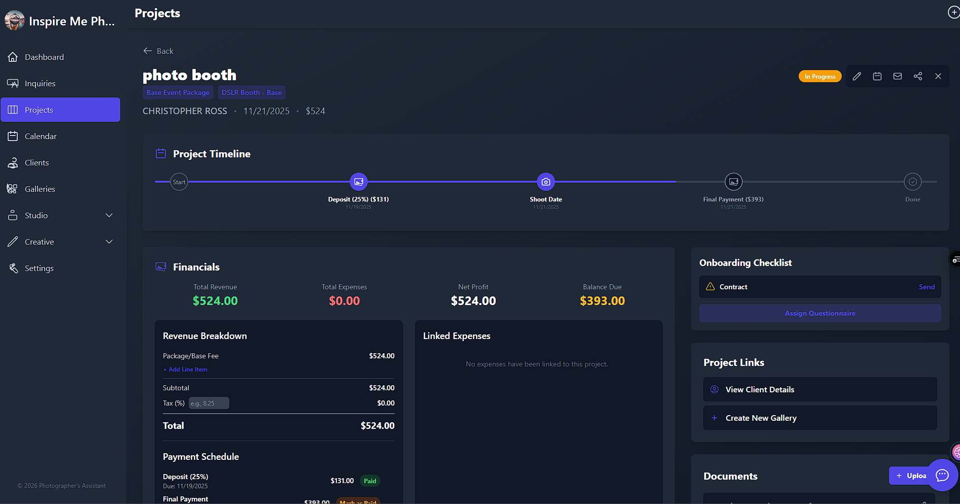The image size is (960, 504).
Task: Click the Done checkmark timeline marker
Action: pyautogui.click(x=913, y=182)
